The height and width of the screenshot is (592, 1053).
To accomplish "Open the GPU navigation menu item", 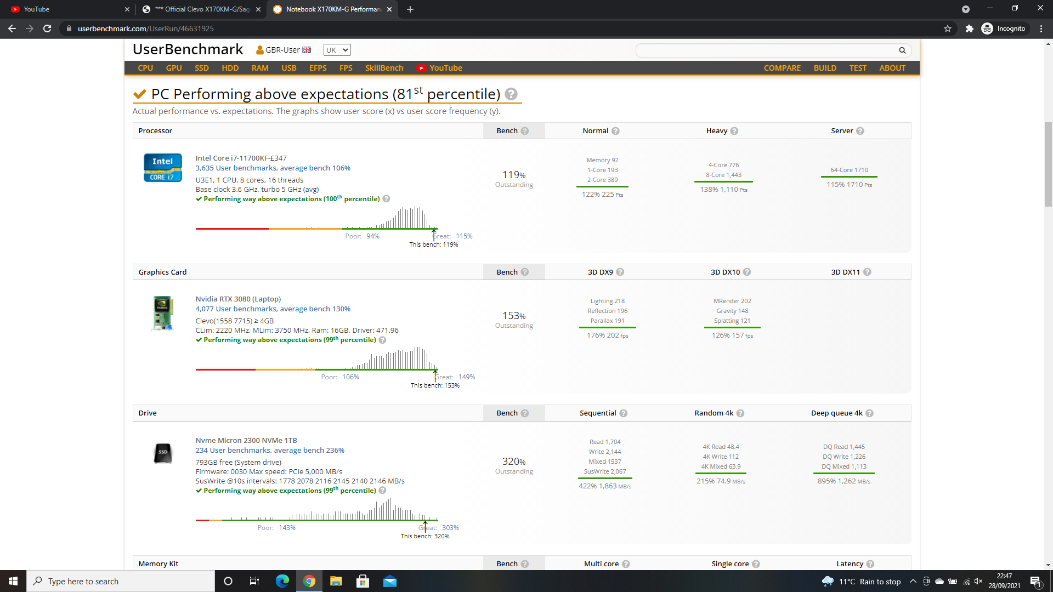I will click(x=174, y=68).
